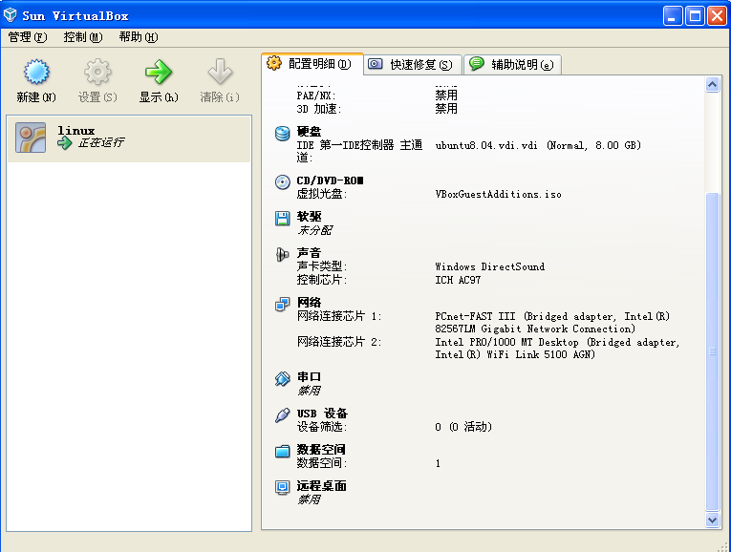Switch to the 快速修复(S) tab
The width and height of the screenshot is (731, 552).
point(413,65)
